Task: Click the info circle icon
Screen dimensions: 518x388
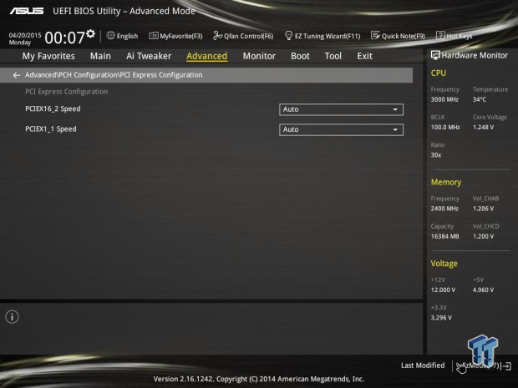Action: coord(13,317)
